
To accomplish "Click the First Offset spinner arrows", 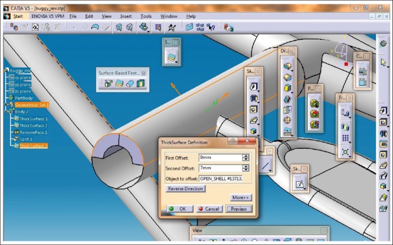I will (x=245, y=157).
